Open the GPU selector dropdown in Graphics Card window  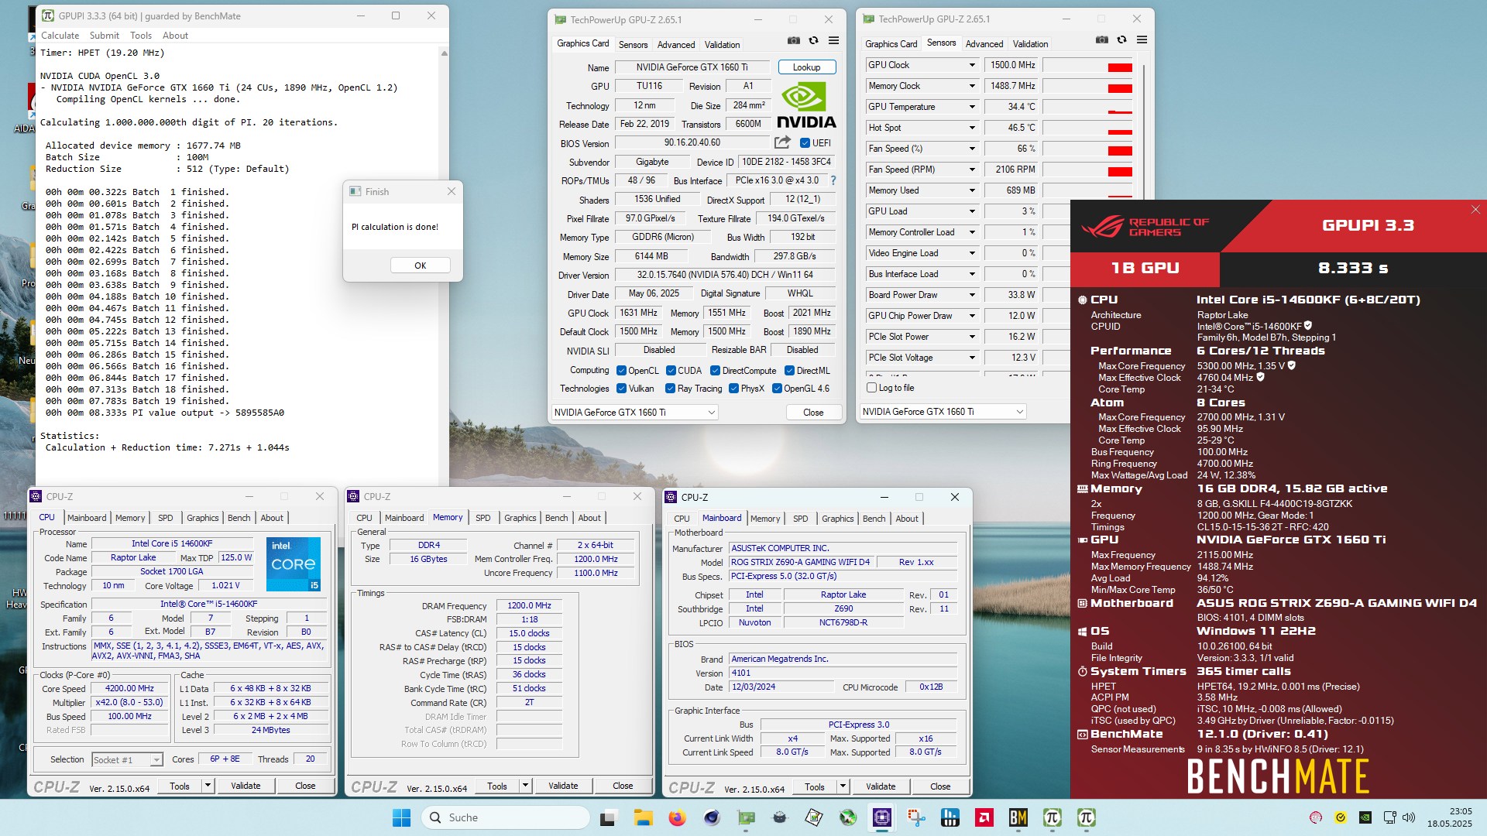pyautogui.click(x=635, y=413)
